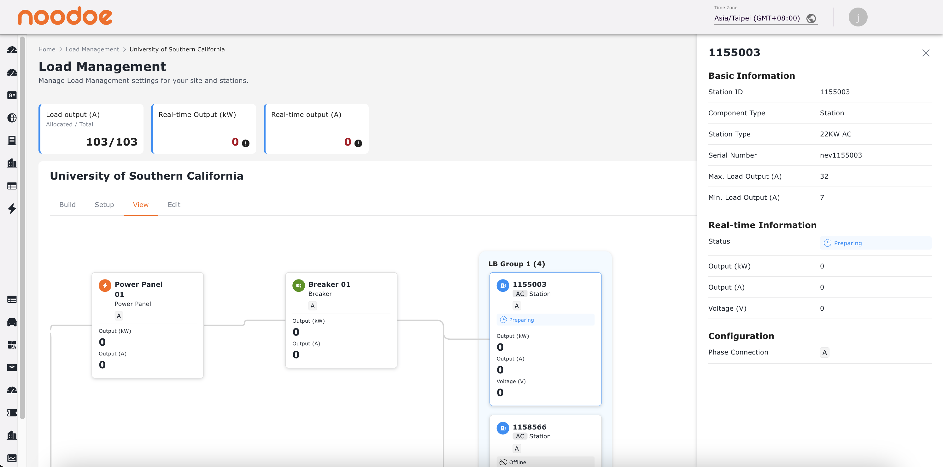Click the Load output (A) summary card
Viewport: 943px width, 467px height.
click(x=91, y=129)
